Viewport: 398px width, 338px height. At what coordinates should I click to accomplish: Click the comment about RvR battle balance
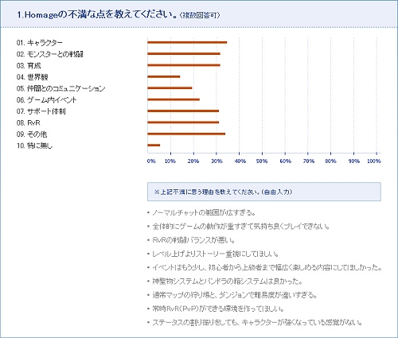193,240
